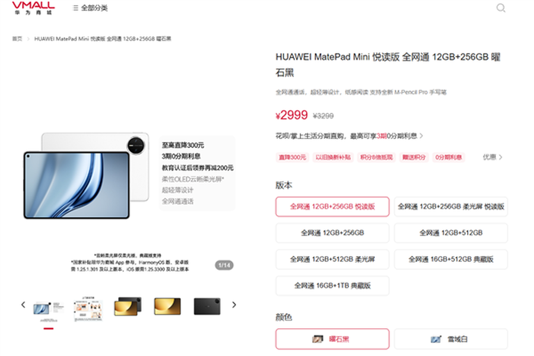Open the 全部分类 category menu
The image size is (534, 356).
[90, 8]
